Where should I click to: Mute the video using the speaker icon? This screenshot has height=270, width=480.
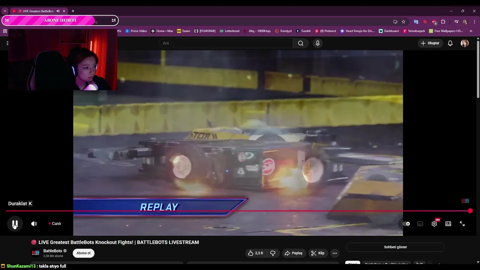34,224
